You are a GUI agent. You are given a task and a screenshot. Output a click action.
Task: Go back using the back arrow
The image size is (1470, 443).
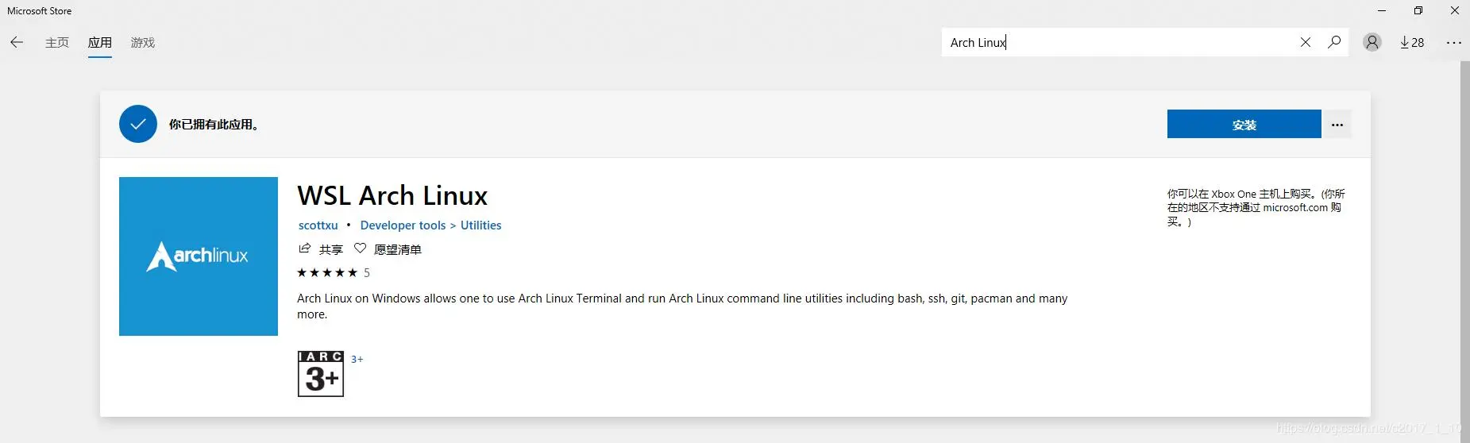[x=17, y=42]
